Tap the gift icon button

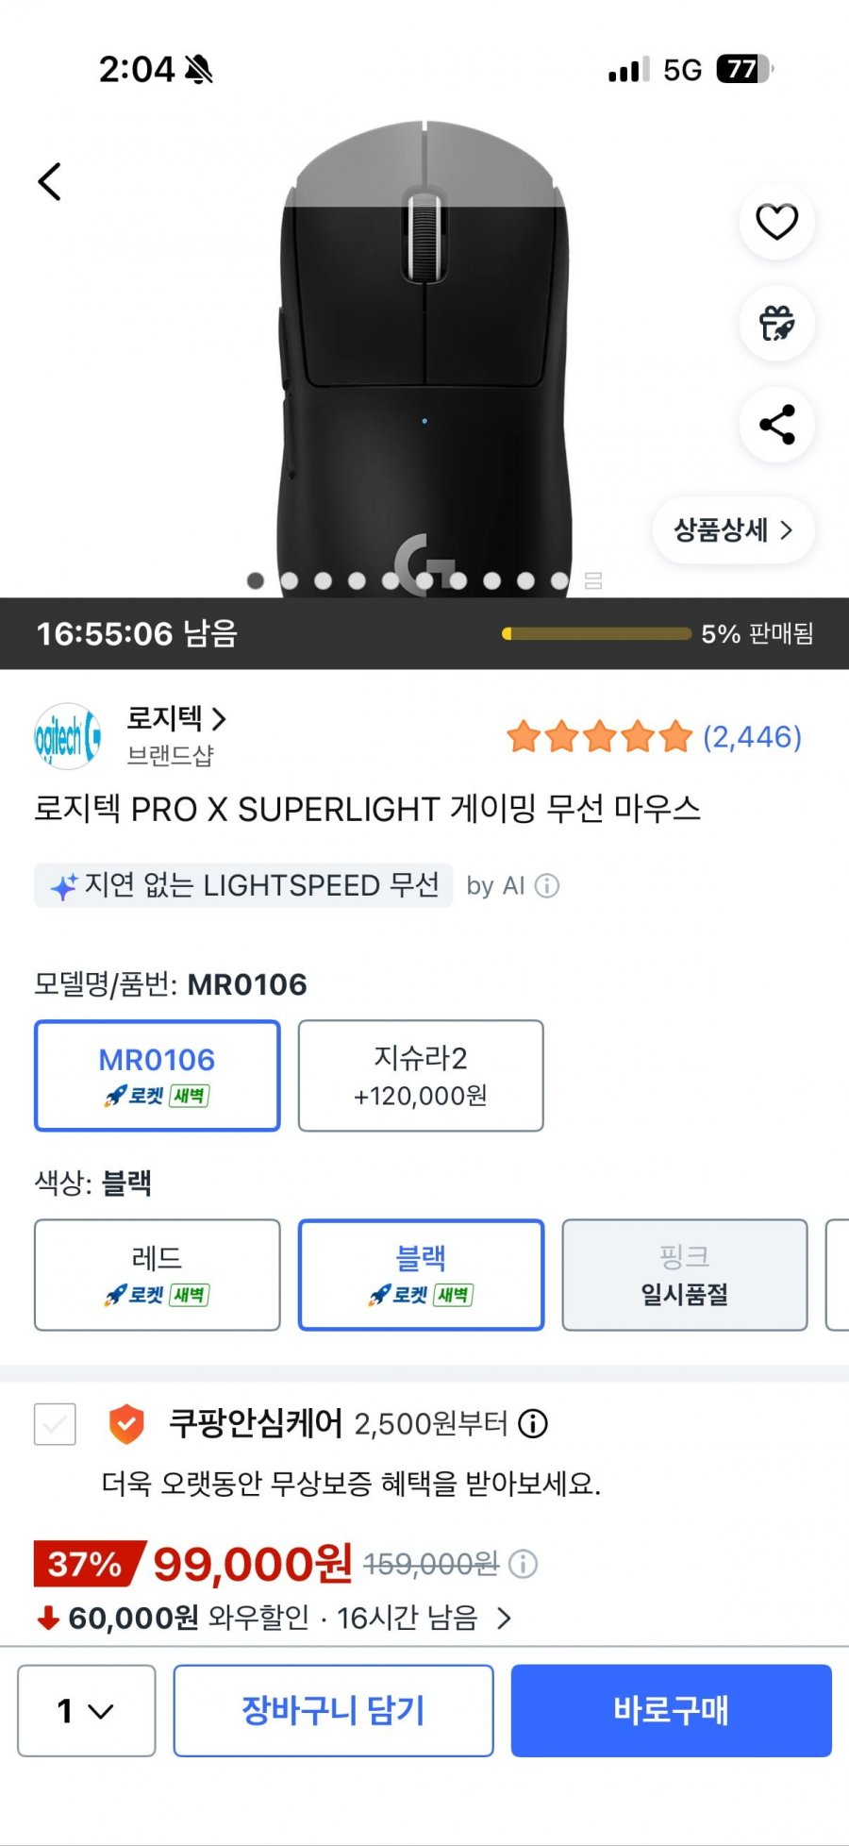(776, 324)
